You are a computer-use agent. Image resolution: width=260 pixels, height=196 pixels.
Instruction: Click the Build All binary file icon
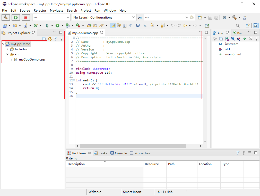click(245, 18)
